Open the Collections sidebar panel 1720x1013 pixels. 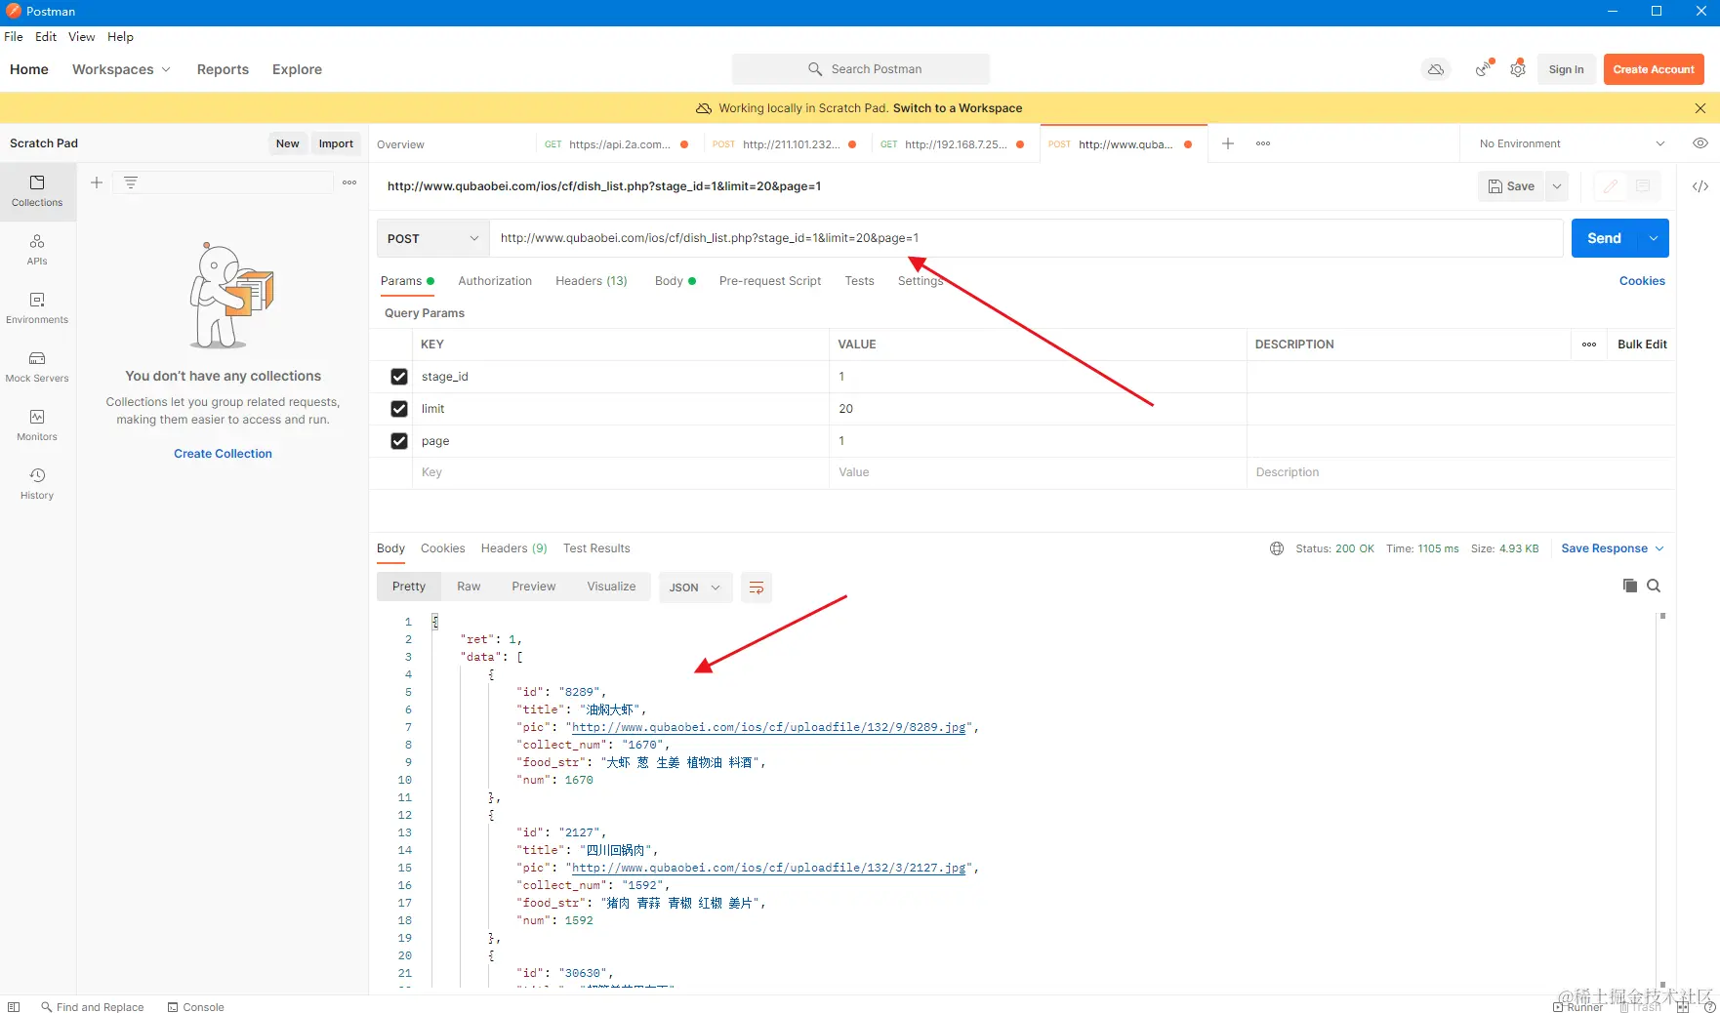pos(37,191)
